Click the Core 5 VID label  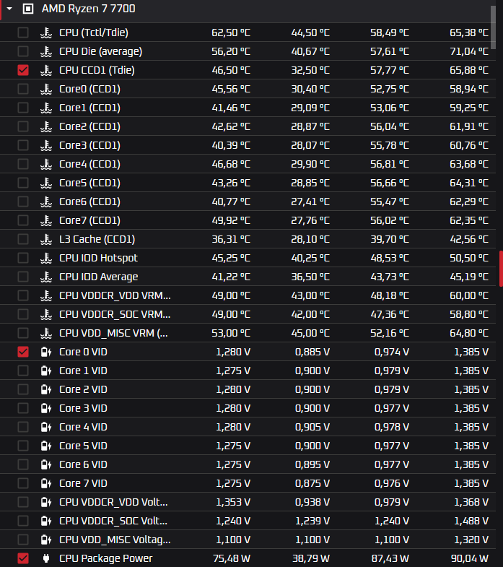tap(83, 446)
